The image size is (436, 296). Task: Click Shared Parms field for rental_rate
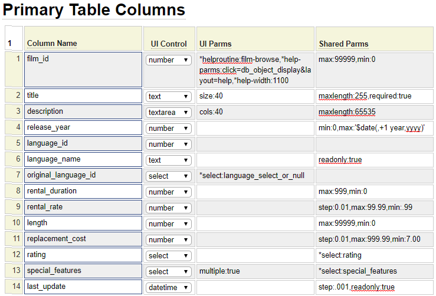[x=374, y=208]
